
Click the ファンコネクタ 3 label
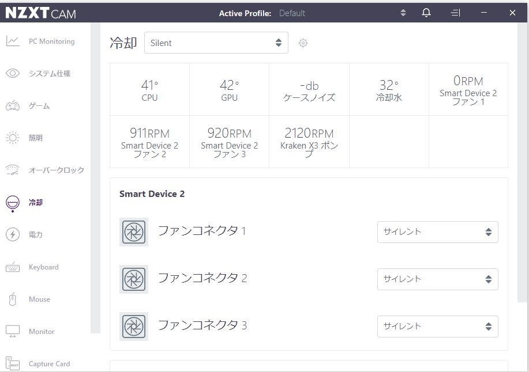[202, 325]
